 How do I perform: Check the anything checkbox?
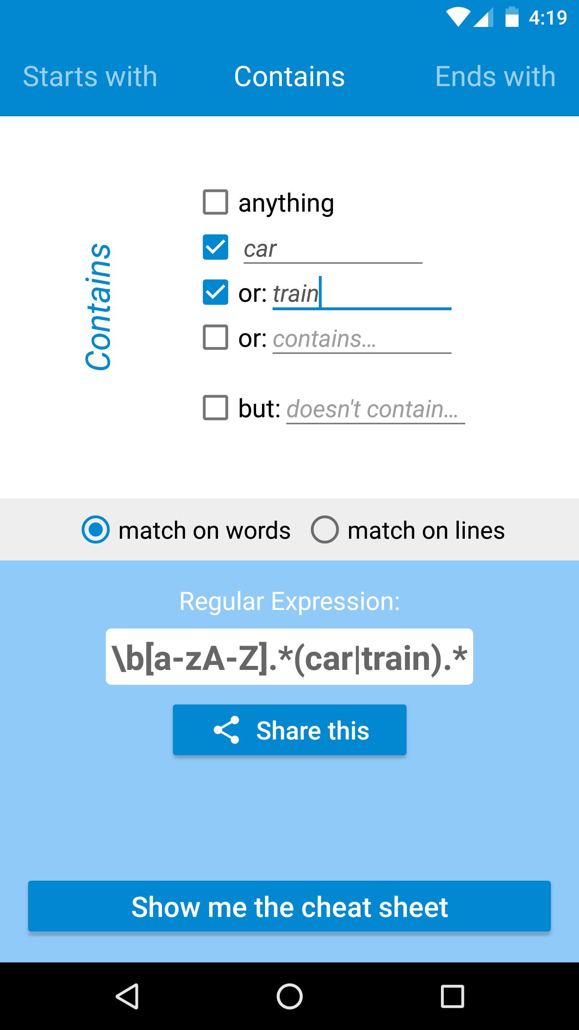coord(214,202)
